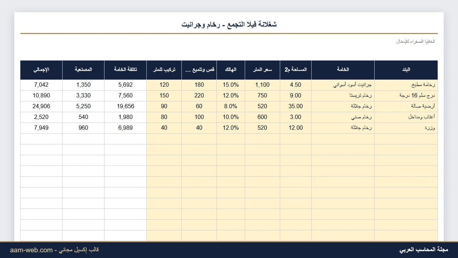Select the material cell 'رخام تريستا'

[x=343, y=96]
